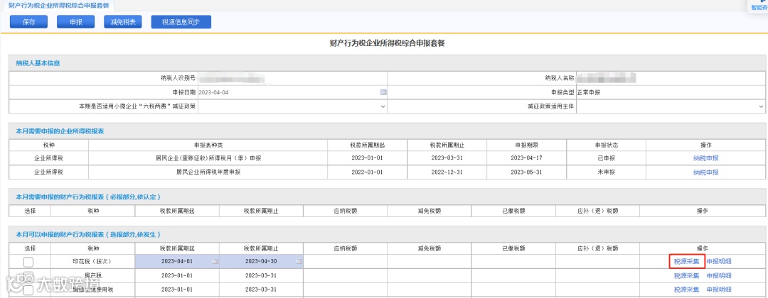The height and width of the screenshot is (298, 768).
Task: Click 本月需要申报的企业所得税报表 section header
Action: tap(387, 131)
